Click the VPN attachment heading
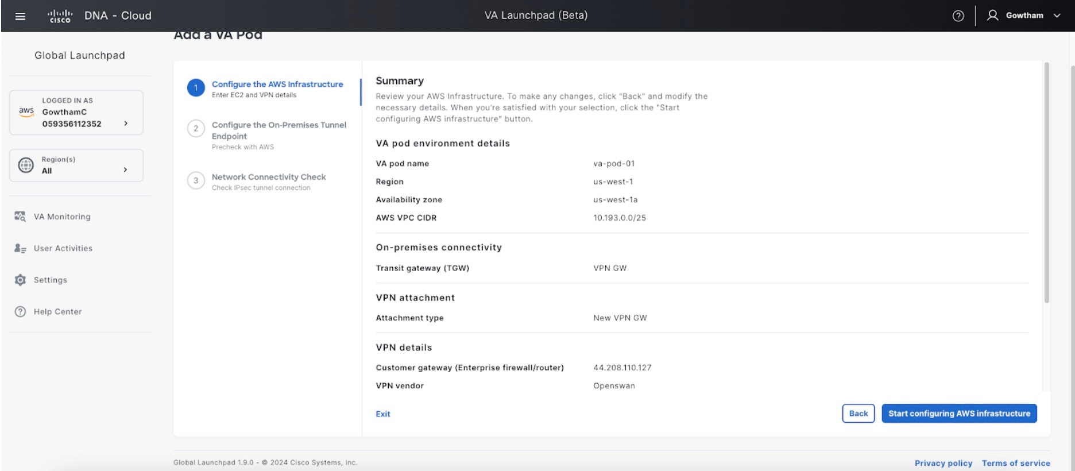1075x471 pixels. tap(415, 298)
